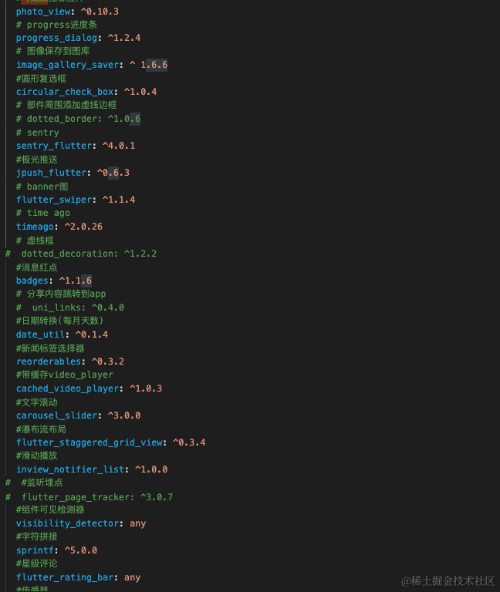Click the flutter_staggered_grid_view key

[90, 442]
